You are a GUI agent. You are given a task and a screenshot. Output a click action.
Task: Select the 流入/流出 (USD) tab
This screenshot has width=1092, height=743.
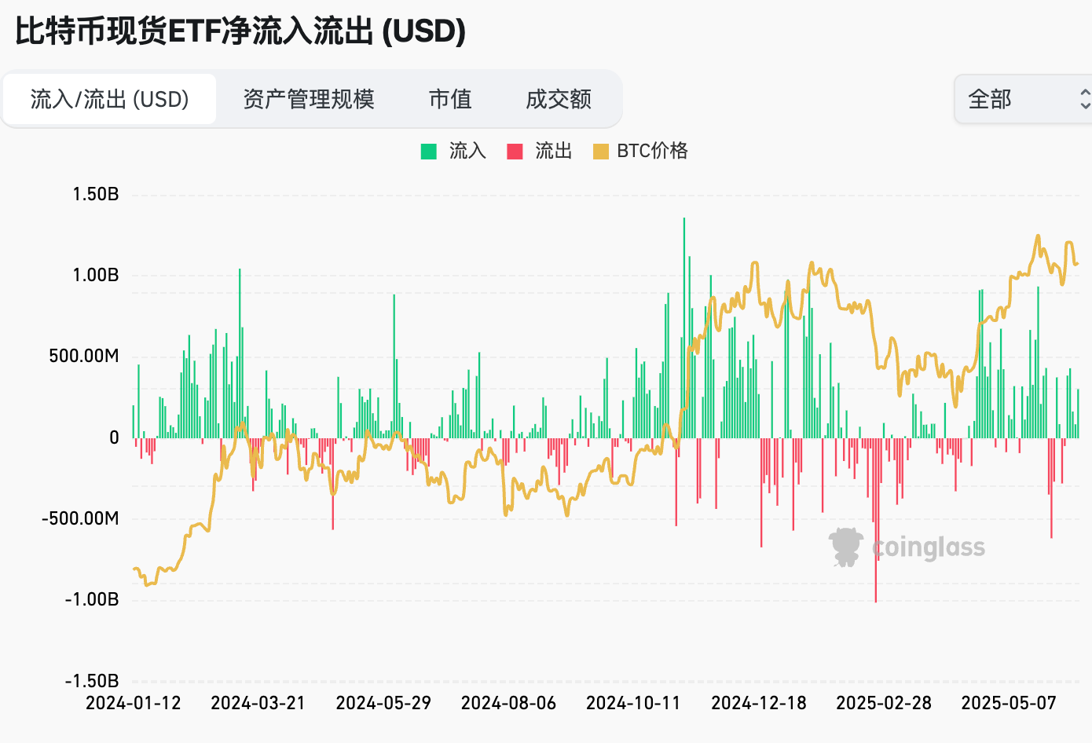109,99
